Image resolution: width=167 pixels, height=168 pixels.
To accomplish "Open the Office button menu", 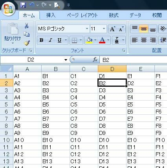I will click(x=8, y=9).
